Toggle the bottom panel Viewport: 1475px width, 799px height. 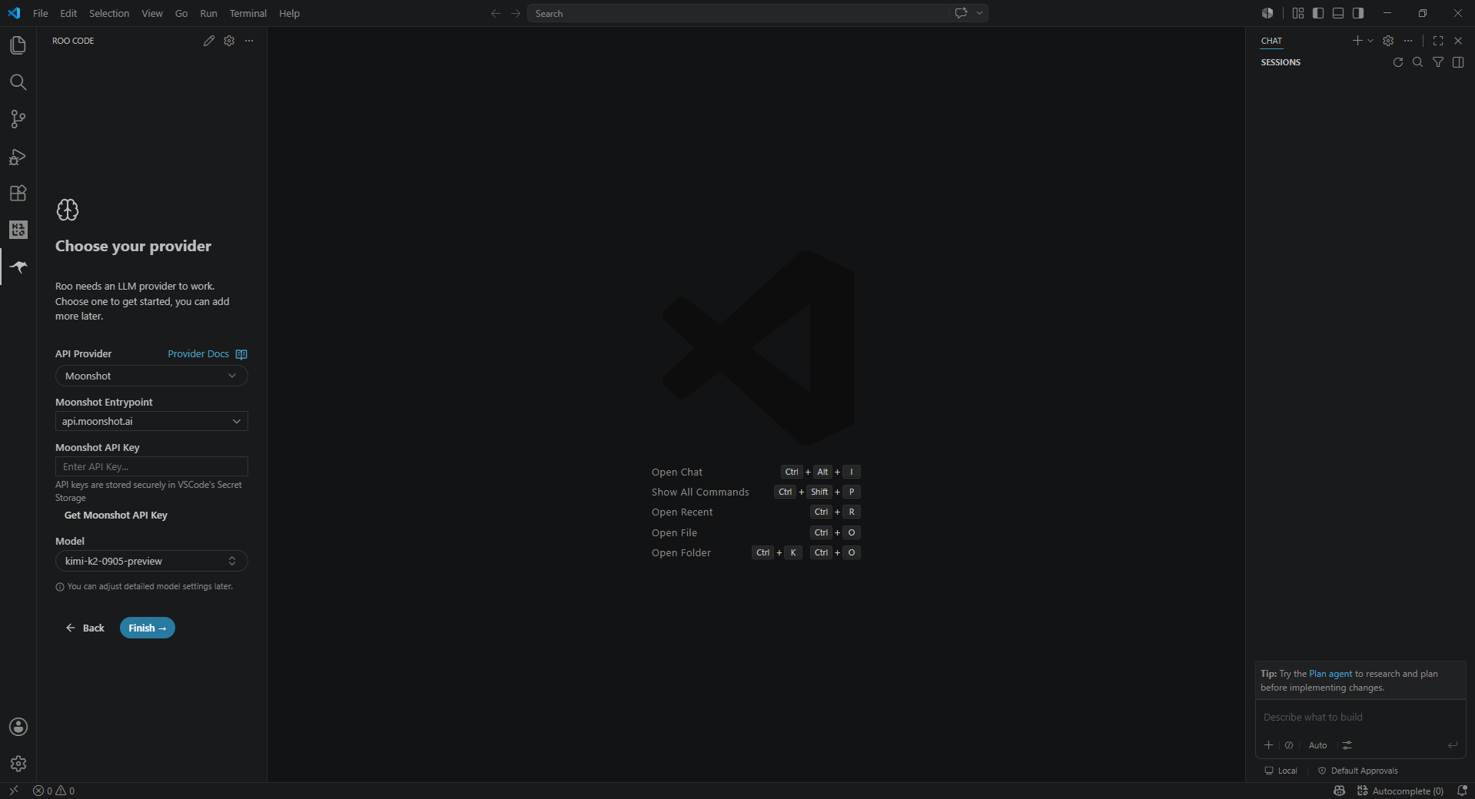tap(1338, 13)
